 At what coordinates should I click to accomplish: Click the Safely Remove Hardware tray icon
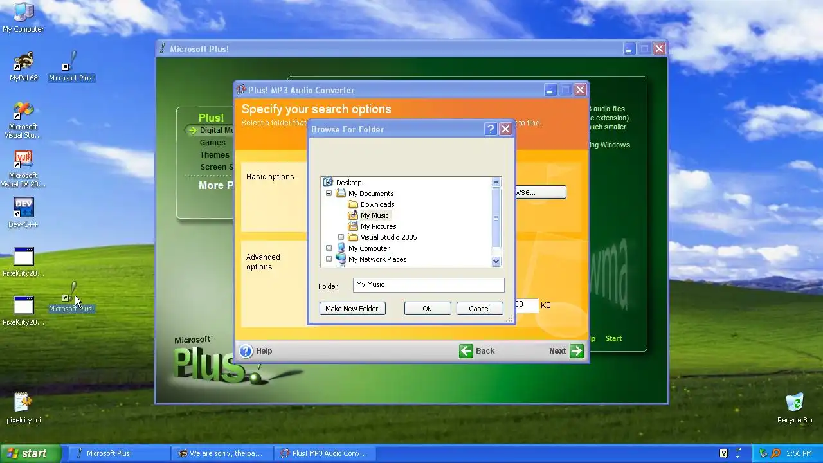[x=764, y=453]
